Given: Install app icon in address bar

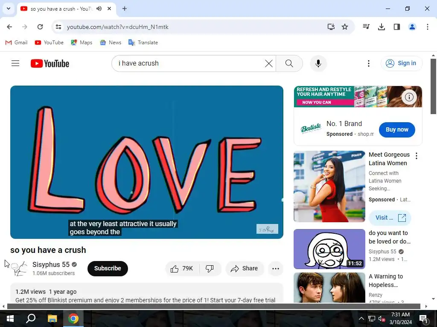Looking at the screenshot, I should [331, 27].
